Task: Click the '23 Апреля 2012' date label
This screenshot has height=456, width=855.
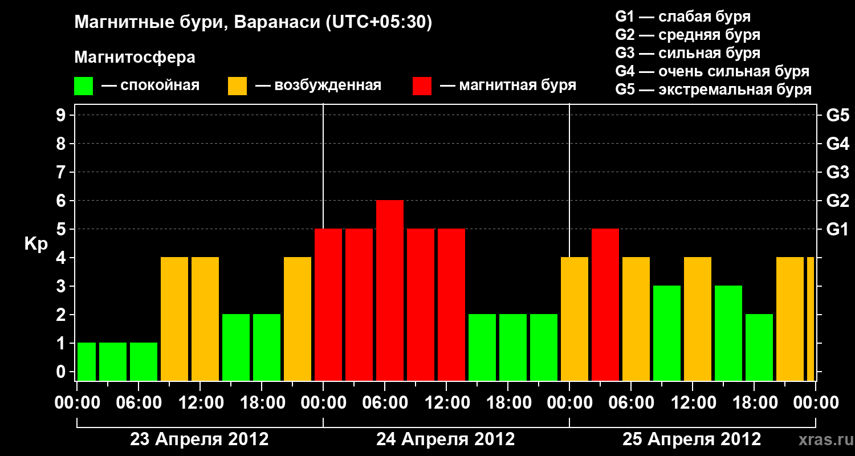Action: pyautogui.click(x=199, y=439)
